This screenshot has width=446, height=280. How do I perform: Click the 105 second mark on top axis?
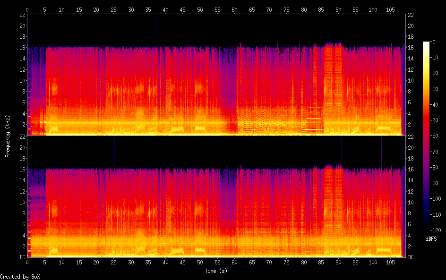390,9
